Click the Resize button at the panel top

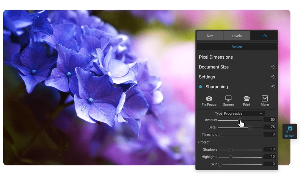(x=236, y=46)
